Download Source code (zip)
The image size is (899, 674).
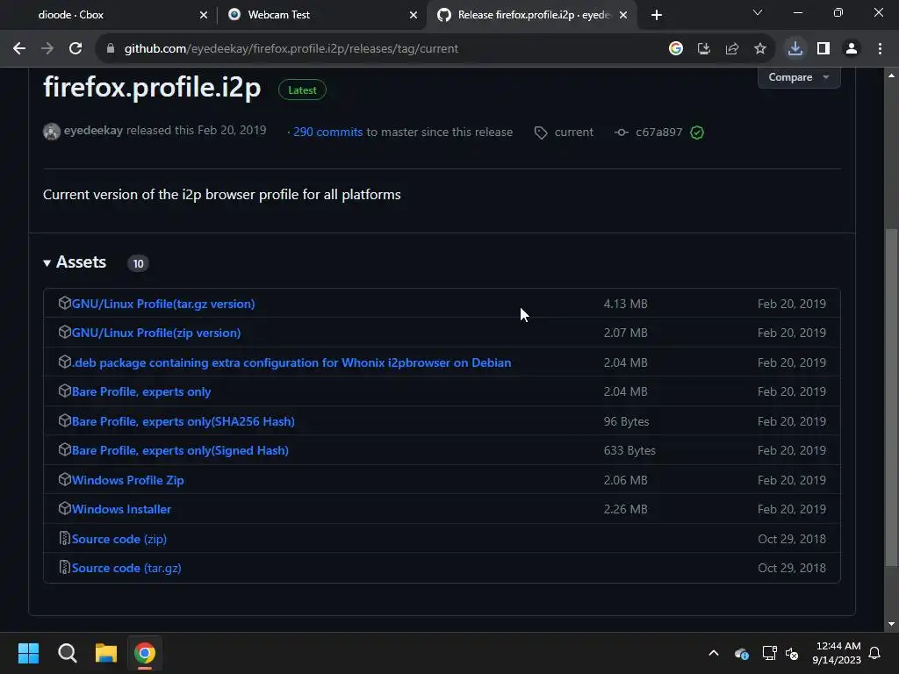119,540
